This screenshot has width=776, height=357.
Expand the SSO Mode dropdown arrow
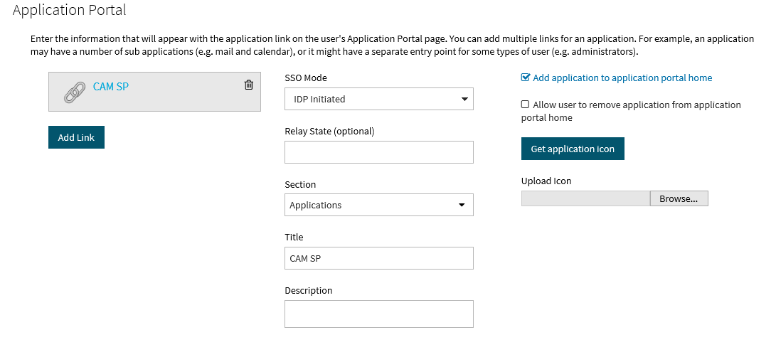tap(464, 99)
